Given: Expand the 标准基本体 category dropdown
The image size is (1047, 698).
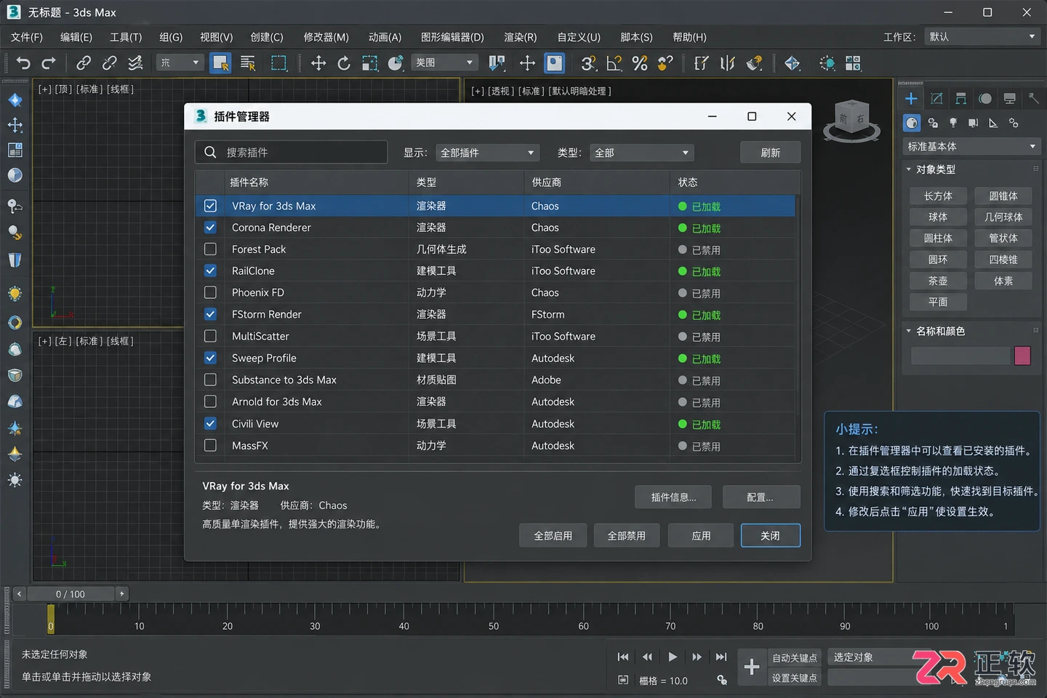Looking at the screenshot, I should 971,147.
